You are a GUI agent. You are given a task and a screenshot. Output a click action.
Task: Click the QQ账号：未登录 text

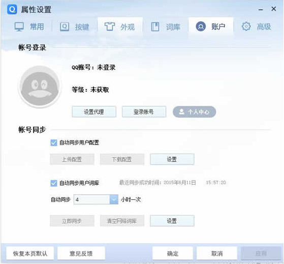click(x=93, y=68)
